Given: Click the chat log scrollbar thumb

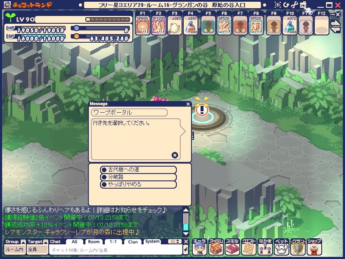Looking at the screenshot, I should click(186, 227).
